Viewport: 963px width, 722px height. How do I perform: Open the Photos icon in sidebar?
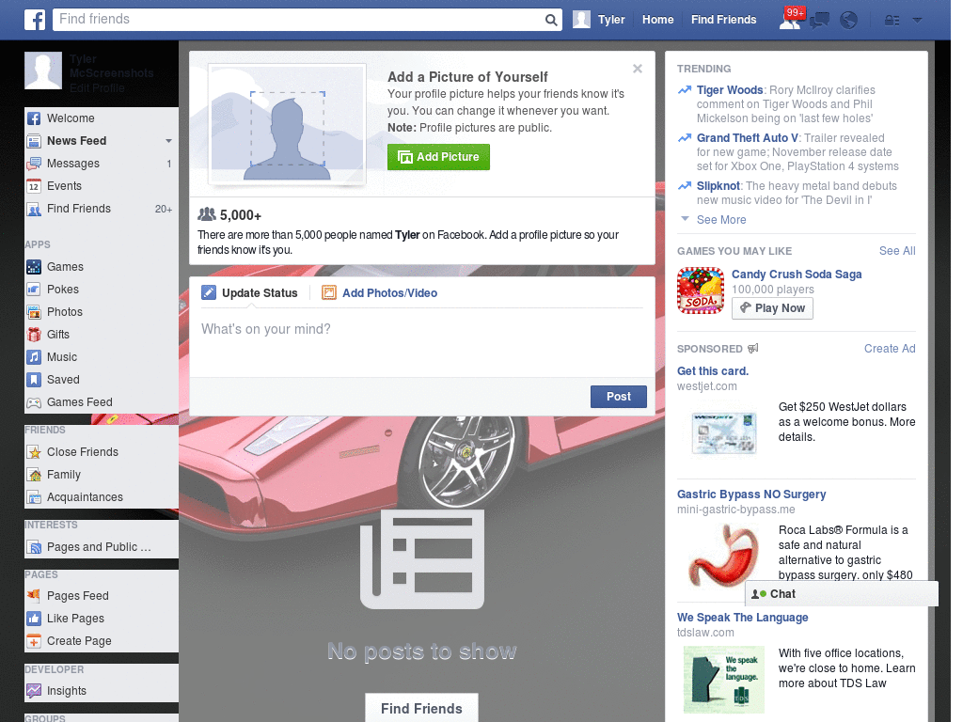[34, 312]
